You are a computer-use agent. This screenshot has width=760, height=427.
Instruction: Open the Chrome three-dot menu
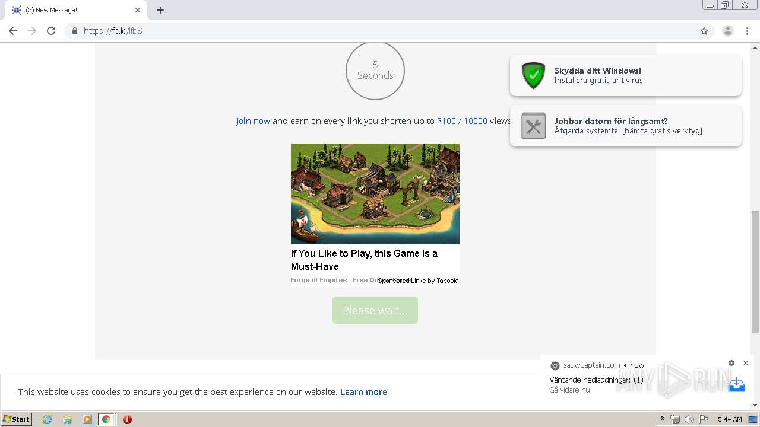748,31
